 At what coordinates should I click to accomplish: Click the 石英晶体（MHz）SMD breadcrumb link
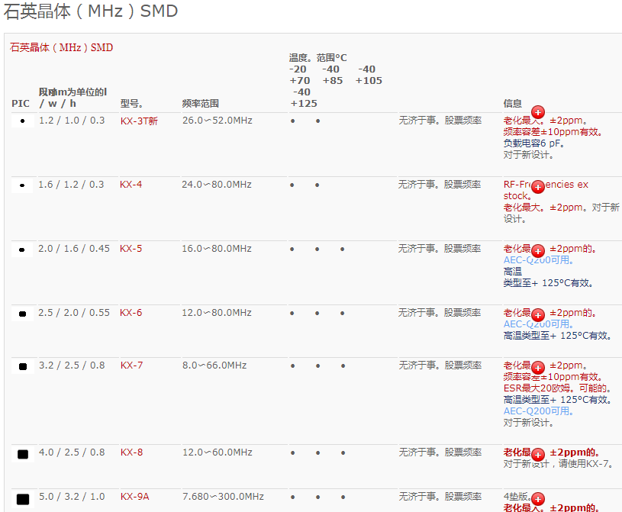pos(60,47)
